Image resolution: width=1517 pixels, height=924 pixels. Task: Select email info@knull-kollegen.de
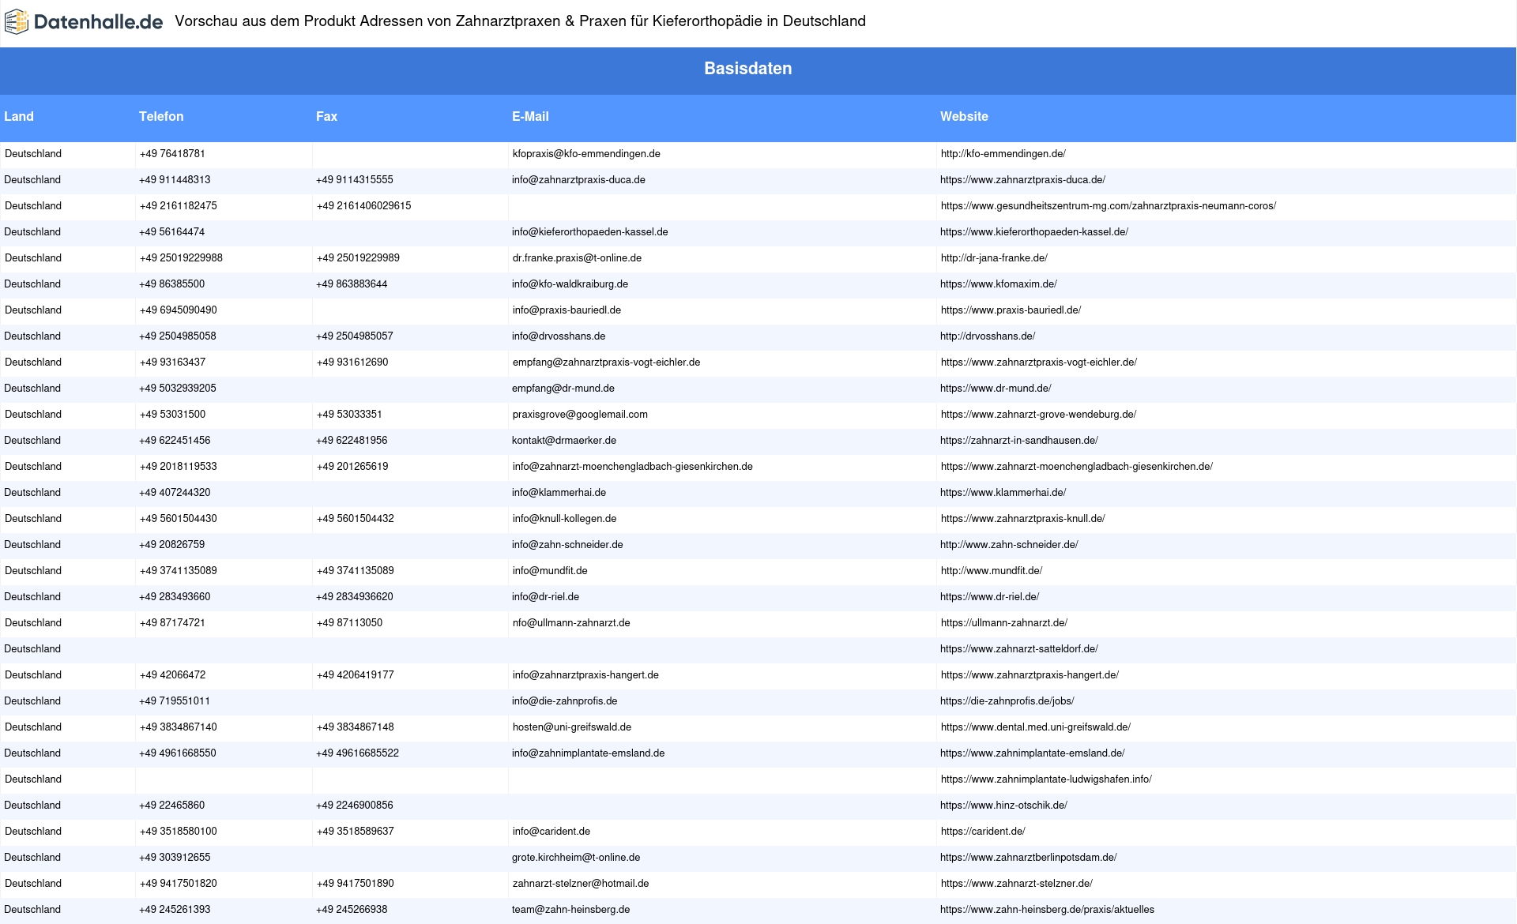click(564, 519)
